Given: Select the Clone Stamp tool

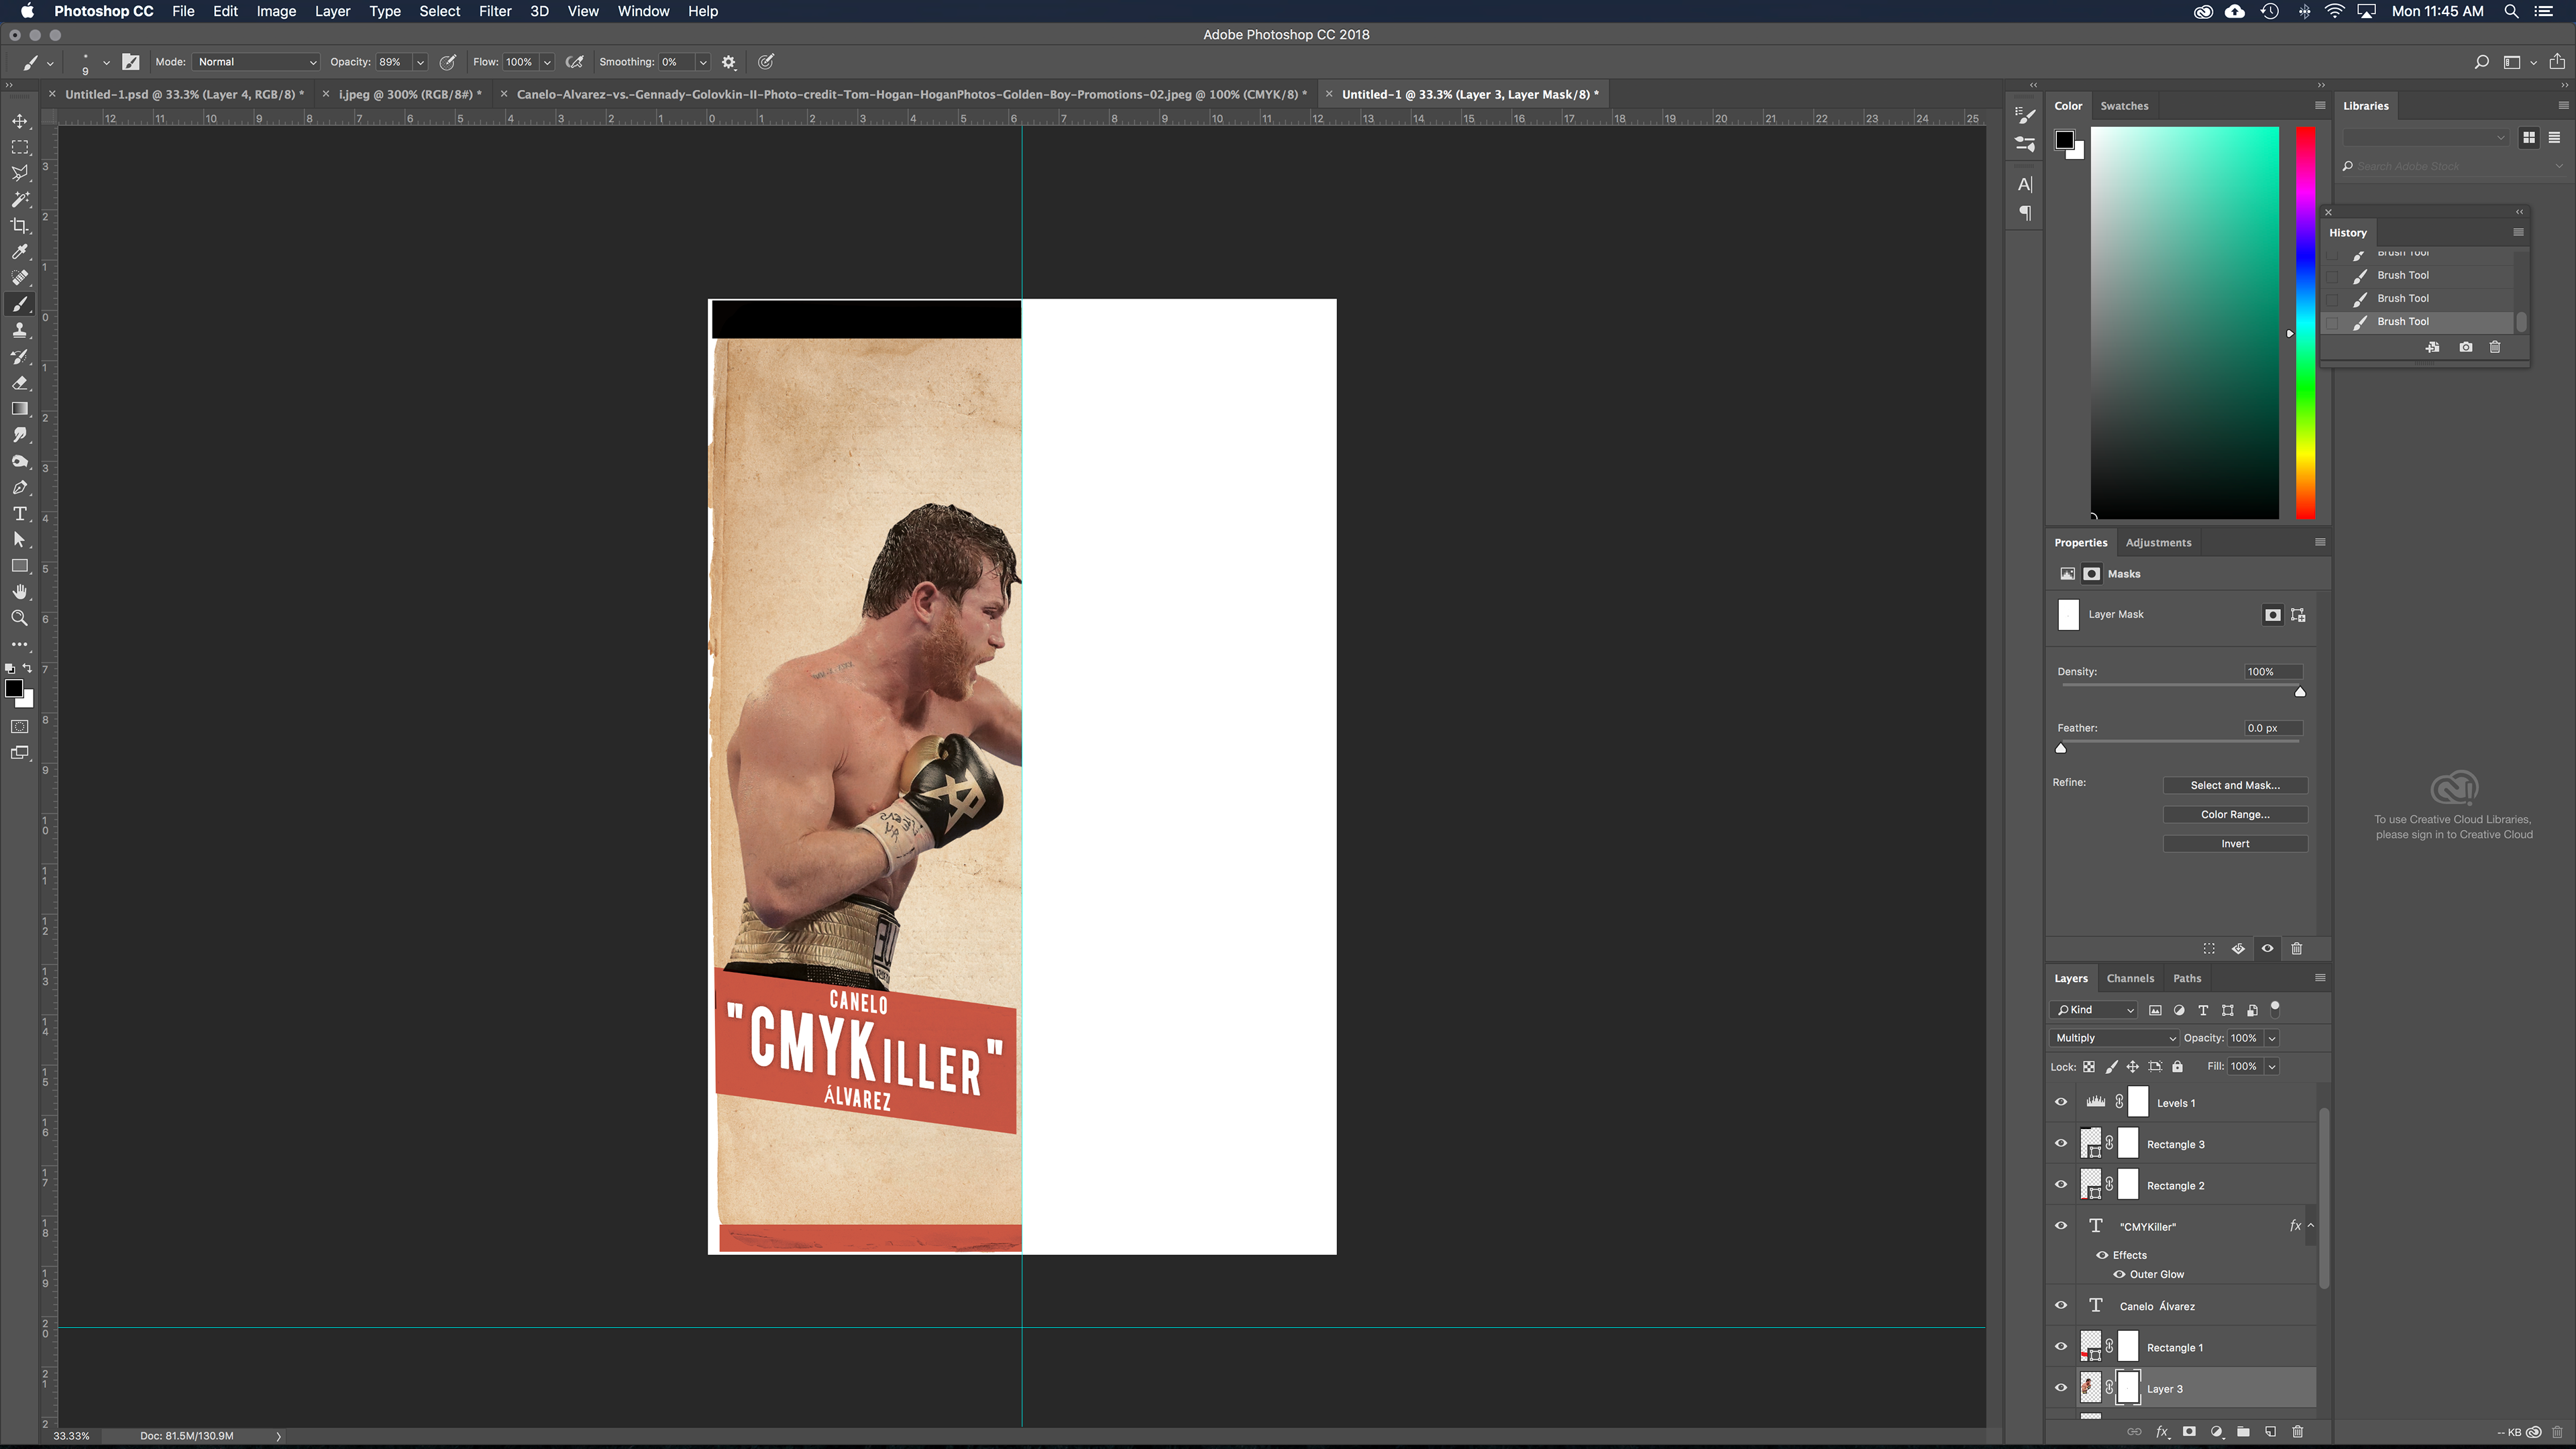Looking at the screenshot, I should click(20, 330).
